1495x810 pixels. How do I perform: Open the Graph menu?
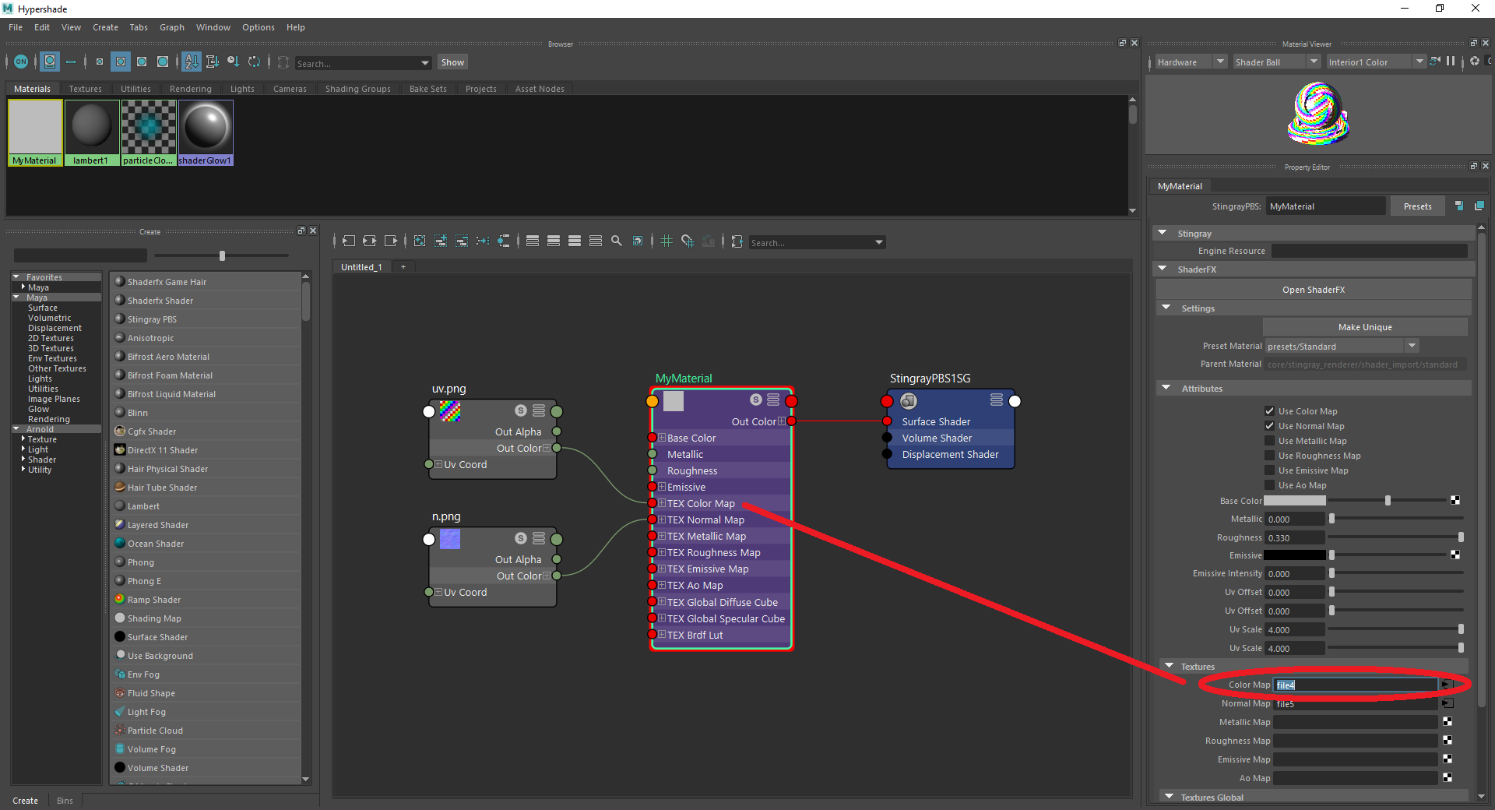tap(172, 27)
